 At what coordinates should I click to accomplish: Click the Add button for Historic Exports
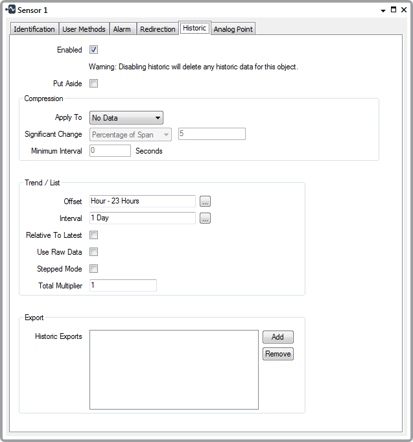pos(277,337)
